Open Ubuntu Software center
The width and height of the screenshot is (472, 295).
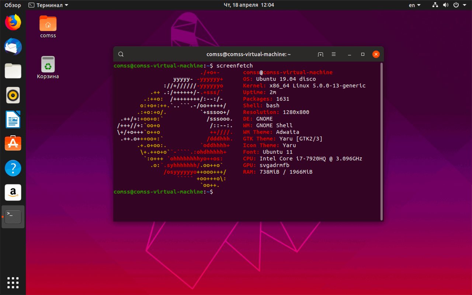(13, 143)
